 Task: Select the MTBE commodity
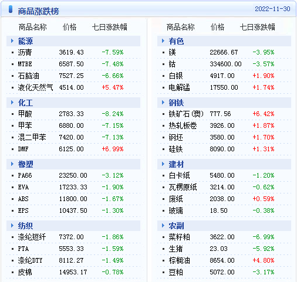(25, 64)
